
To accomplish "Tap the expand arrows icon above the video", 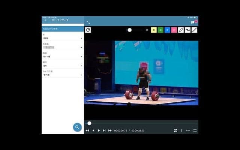I will tap(88, 22).
